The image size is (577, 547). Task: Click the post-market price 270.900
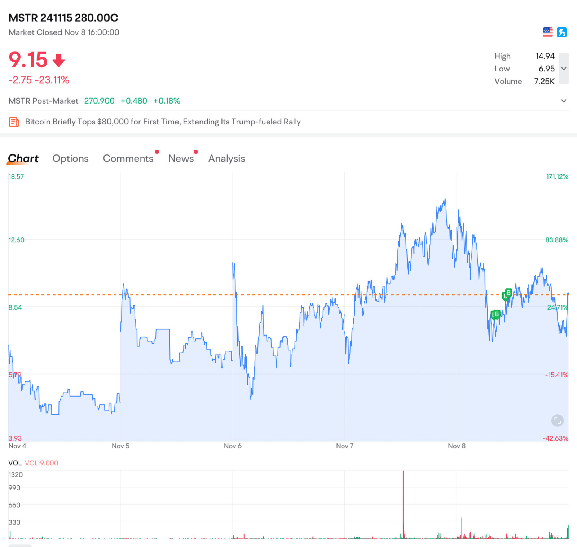(99, 101)
